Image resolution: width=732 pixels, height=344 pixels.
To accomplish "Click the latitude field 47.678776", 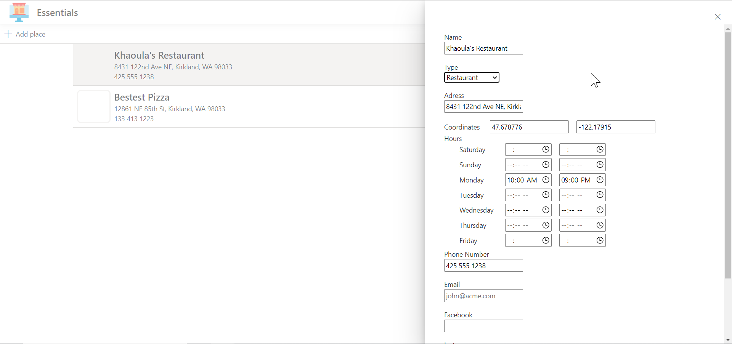I will click(529, 127).
